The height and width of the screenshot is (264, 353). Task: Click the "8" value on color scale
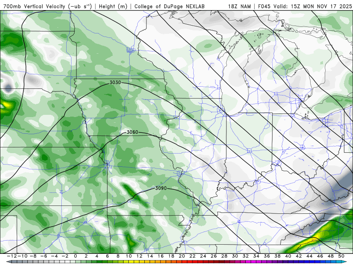click(118, 256)
